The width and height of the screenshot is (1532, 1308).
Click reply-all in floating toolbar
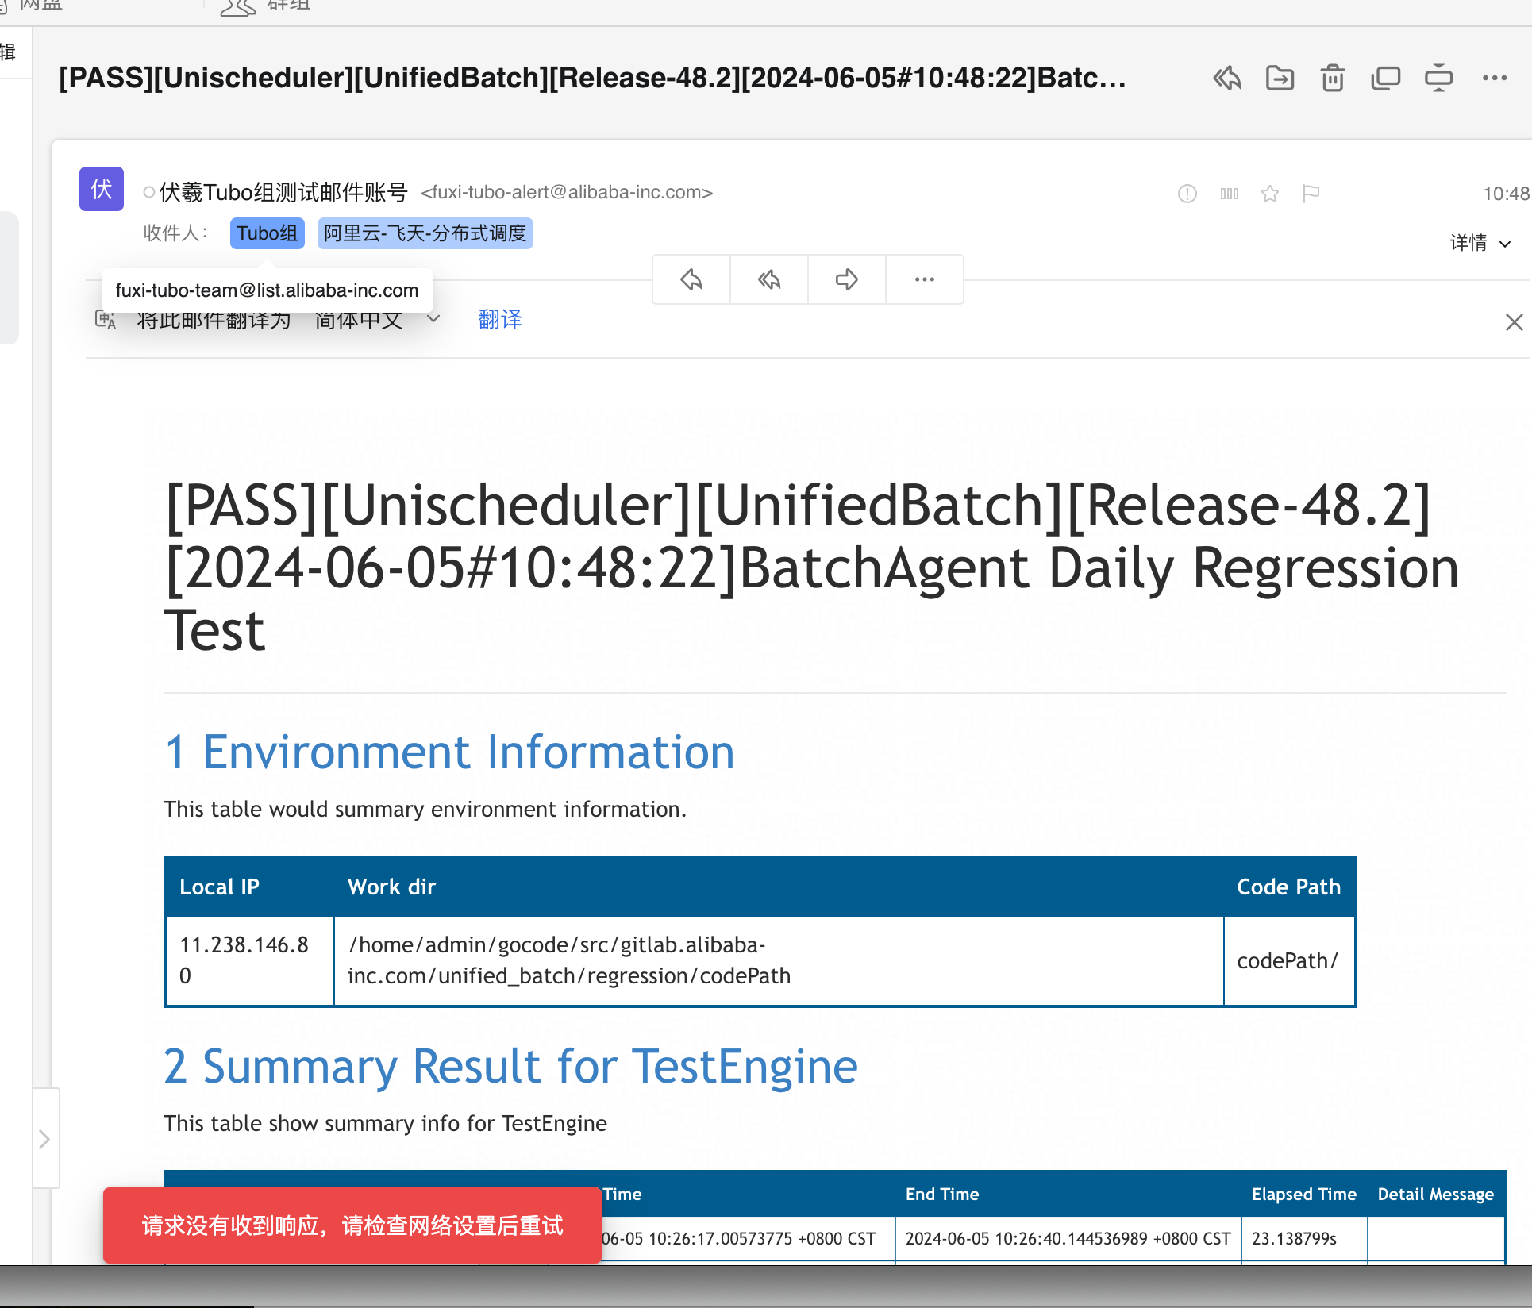coord(768,279)
